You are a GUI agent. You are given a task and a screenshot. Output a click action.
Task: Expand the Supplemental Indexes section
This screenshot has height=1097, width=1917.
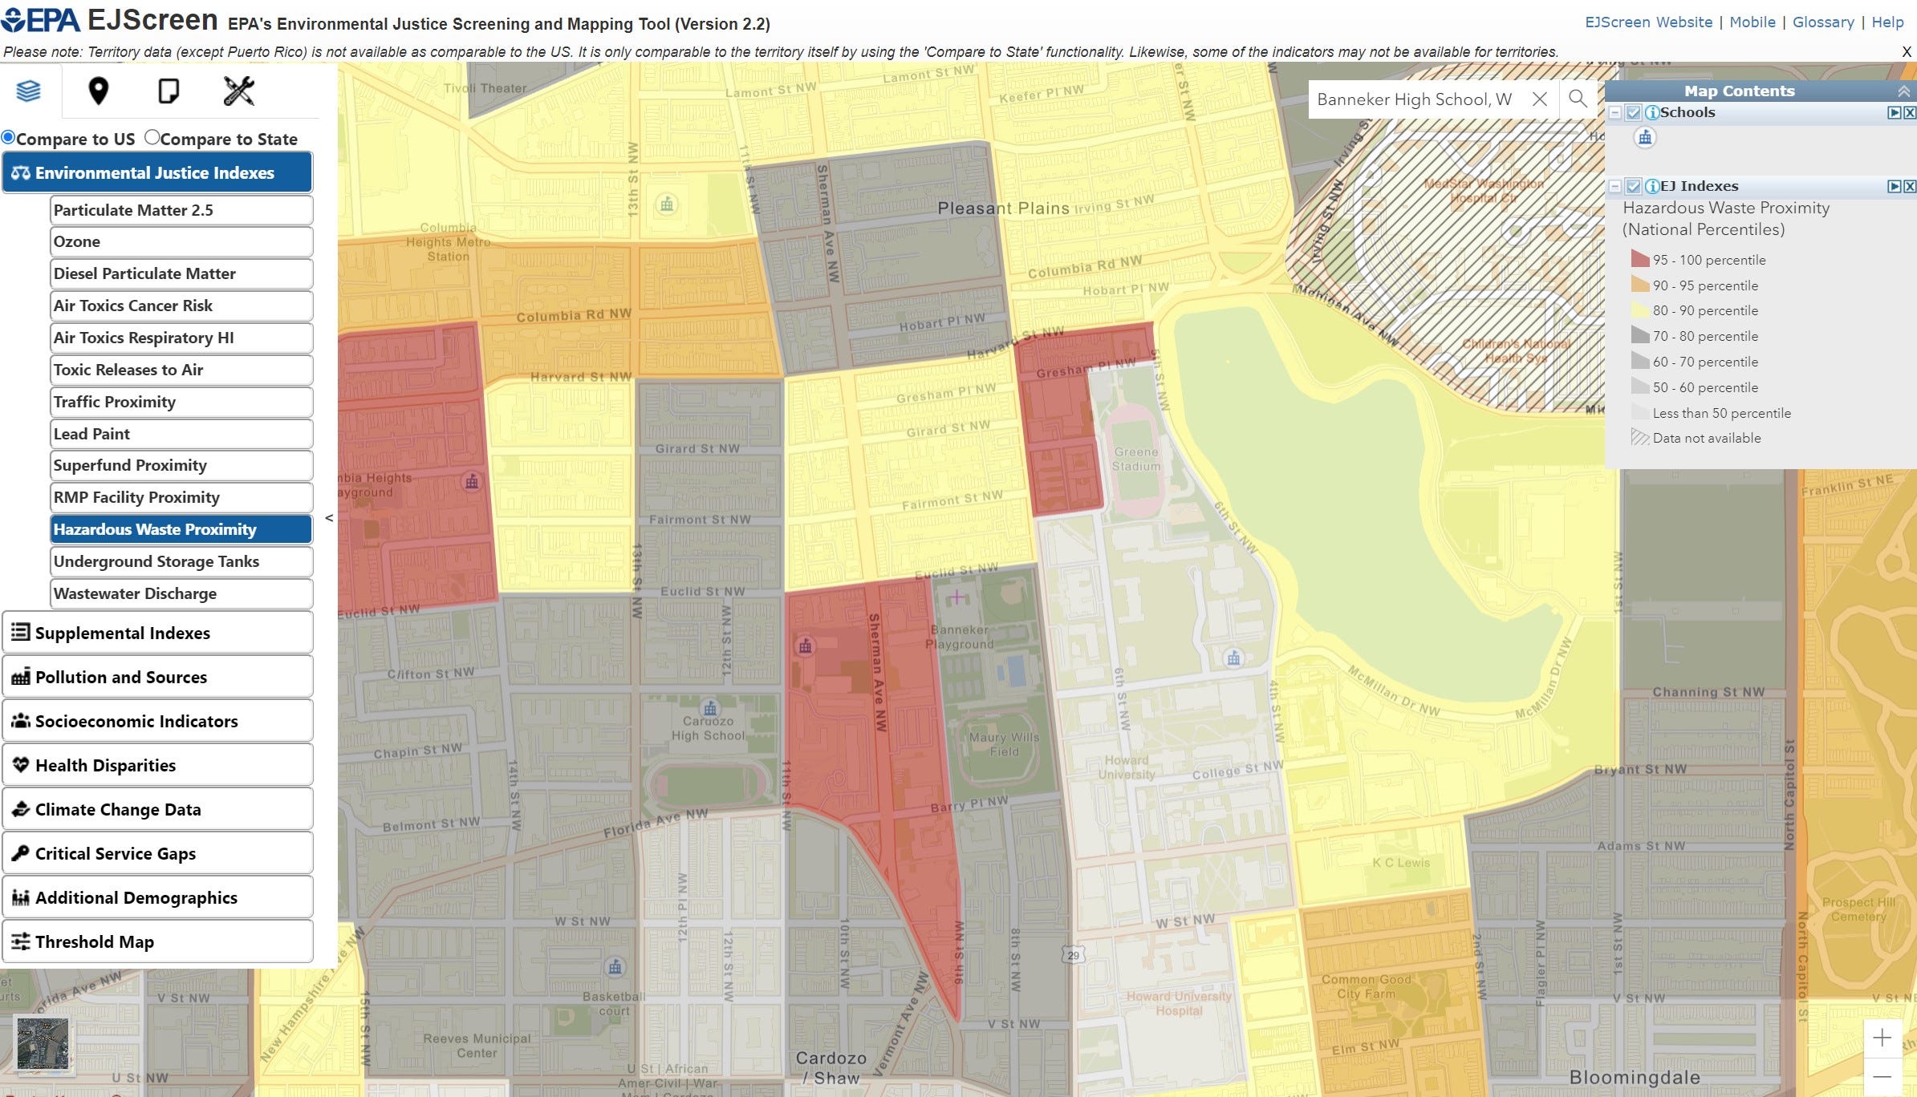tap(157, 633)
